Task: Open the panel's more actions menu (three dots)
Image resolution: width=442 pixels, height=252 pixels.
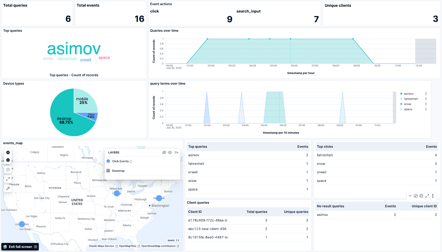Action: [433, 196]
